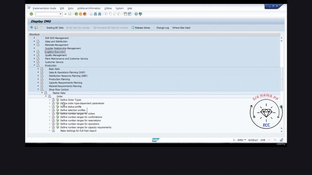Viewport: 312px width, 175px height.
Task: Click the green Back icon
Action: click(x=76, y=14)
